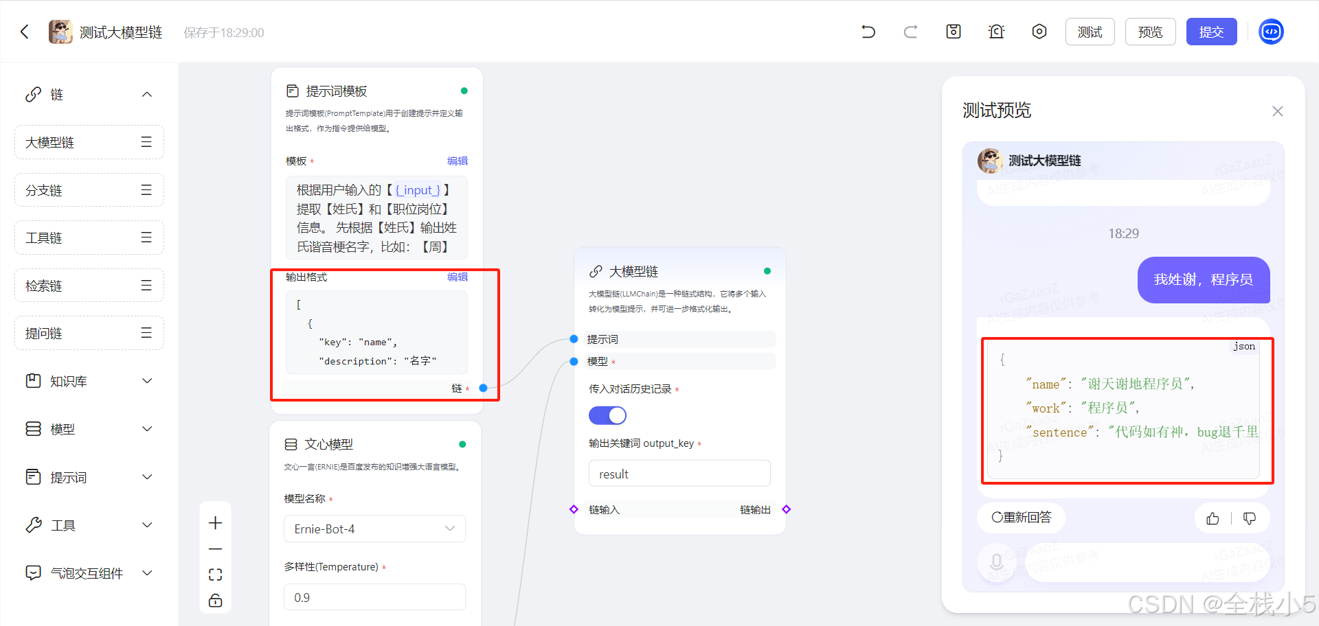Click the save disk icon
Image resolution: width=1319 pixels, height=626 pixels.
click(954, 32)
